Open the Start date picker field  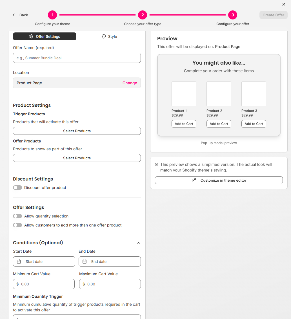[44, 262]
